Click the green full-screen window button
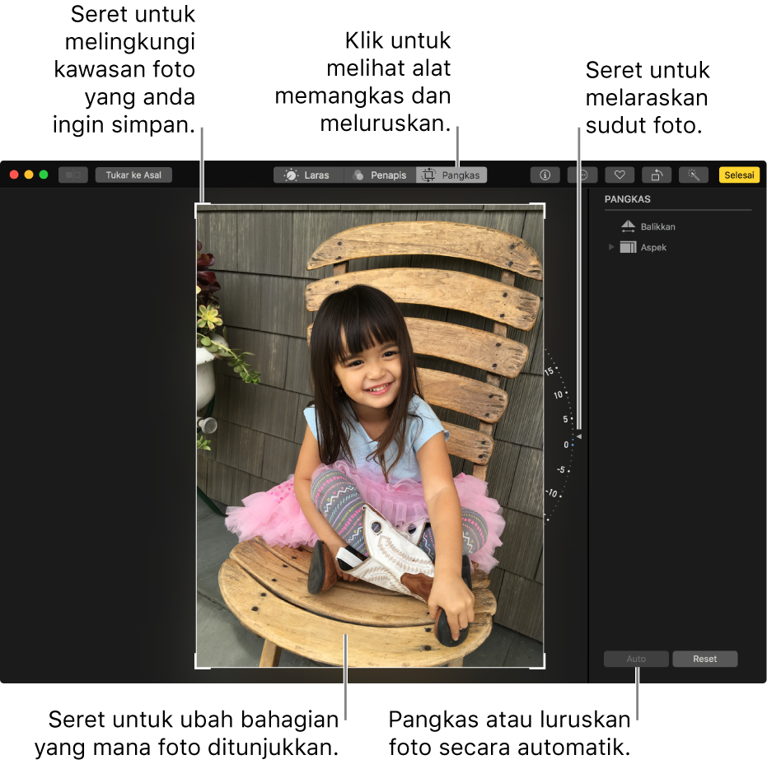This screenshot has width=767, height=769. coord(44,175)
